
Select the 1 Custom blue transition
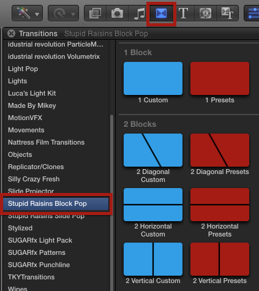(153, 78)
